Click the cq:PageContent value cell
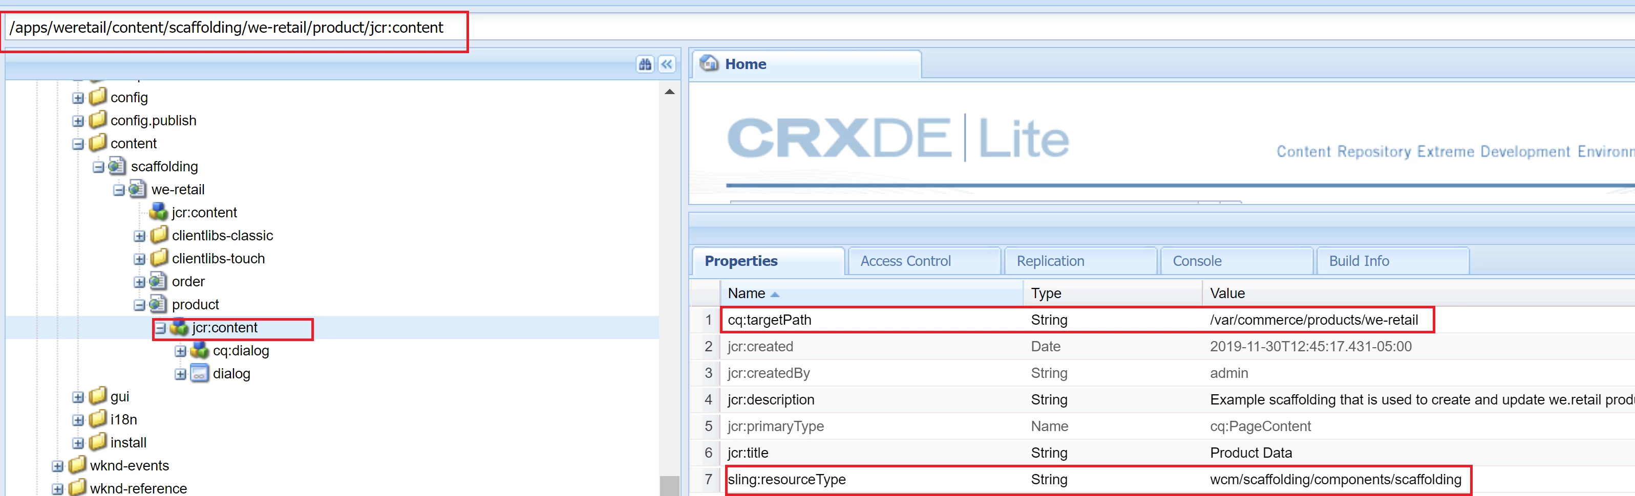Screen dimensions: 1635x496 tap(1260, 426)
